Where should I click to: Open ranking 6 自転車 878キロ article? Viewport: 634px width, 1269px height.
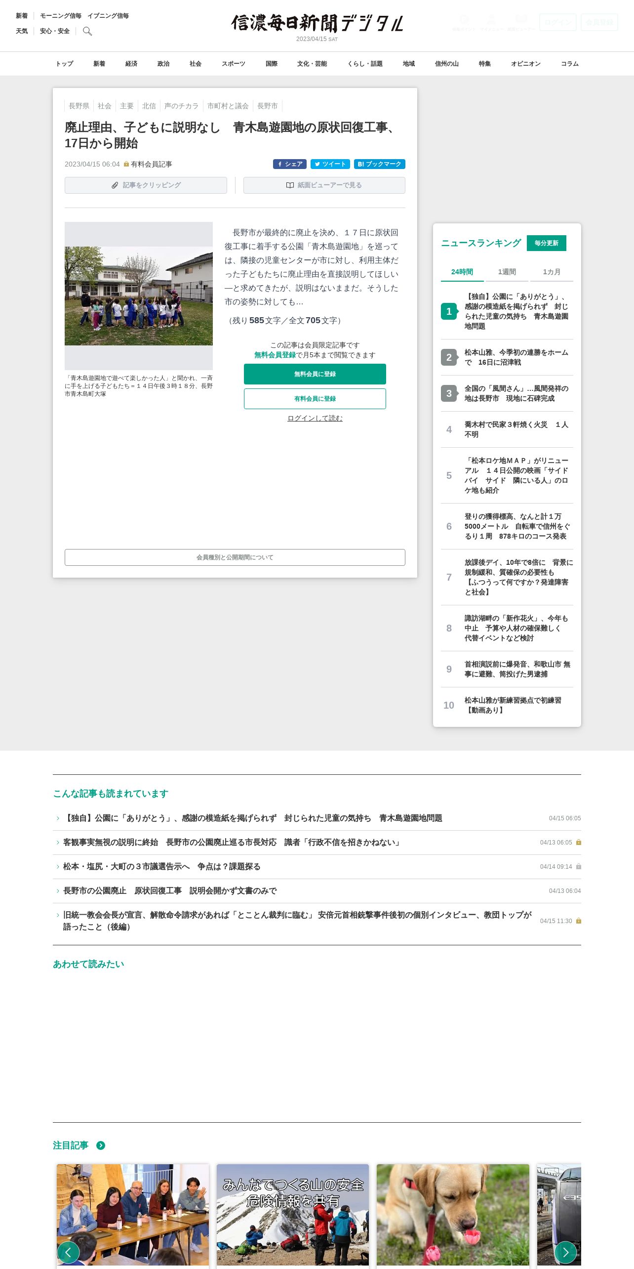click(x=507, y=526)
